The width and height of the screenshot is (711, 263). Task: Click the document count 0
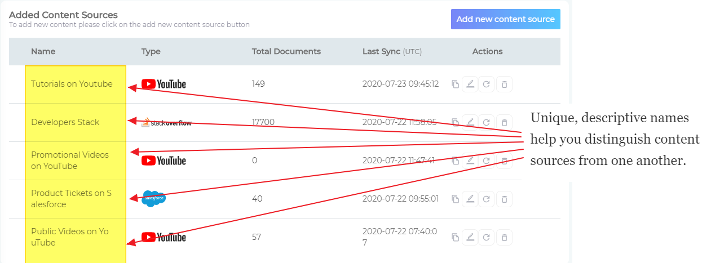[254, 161]
